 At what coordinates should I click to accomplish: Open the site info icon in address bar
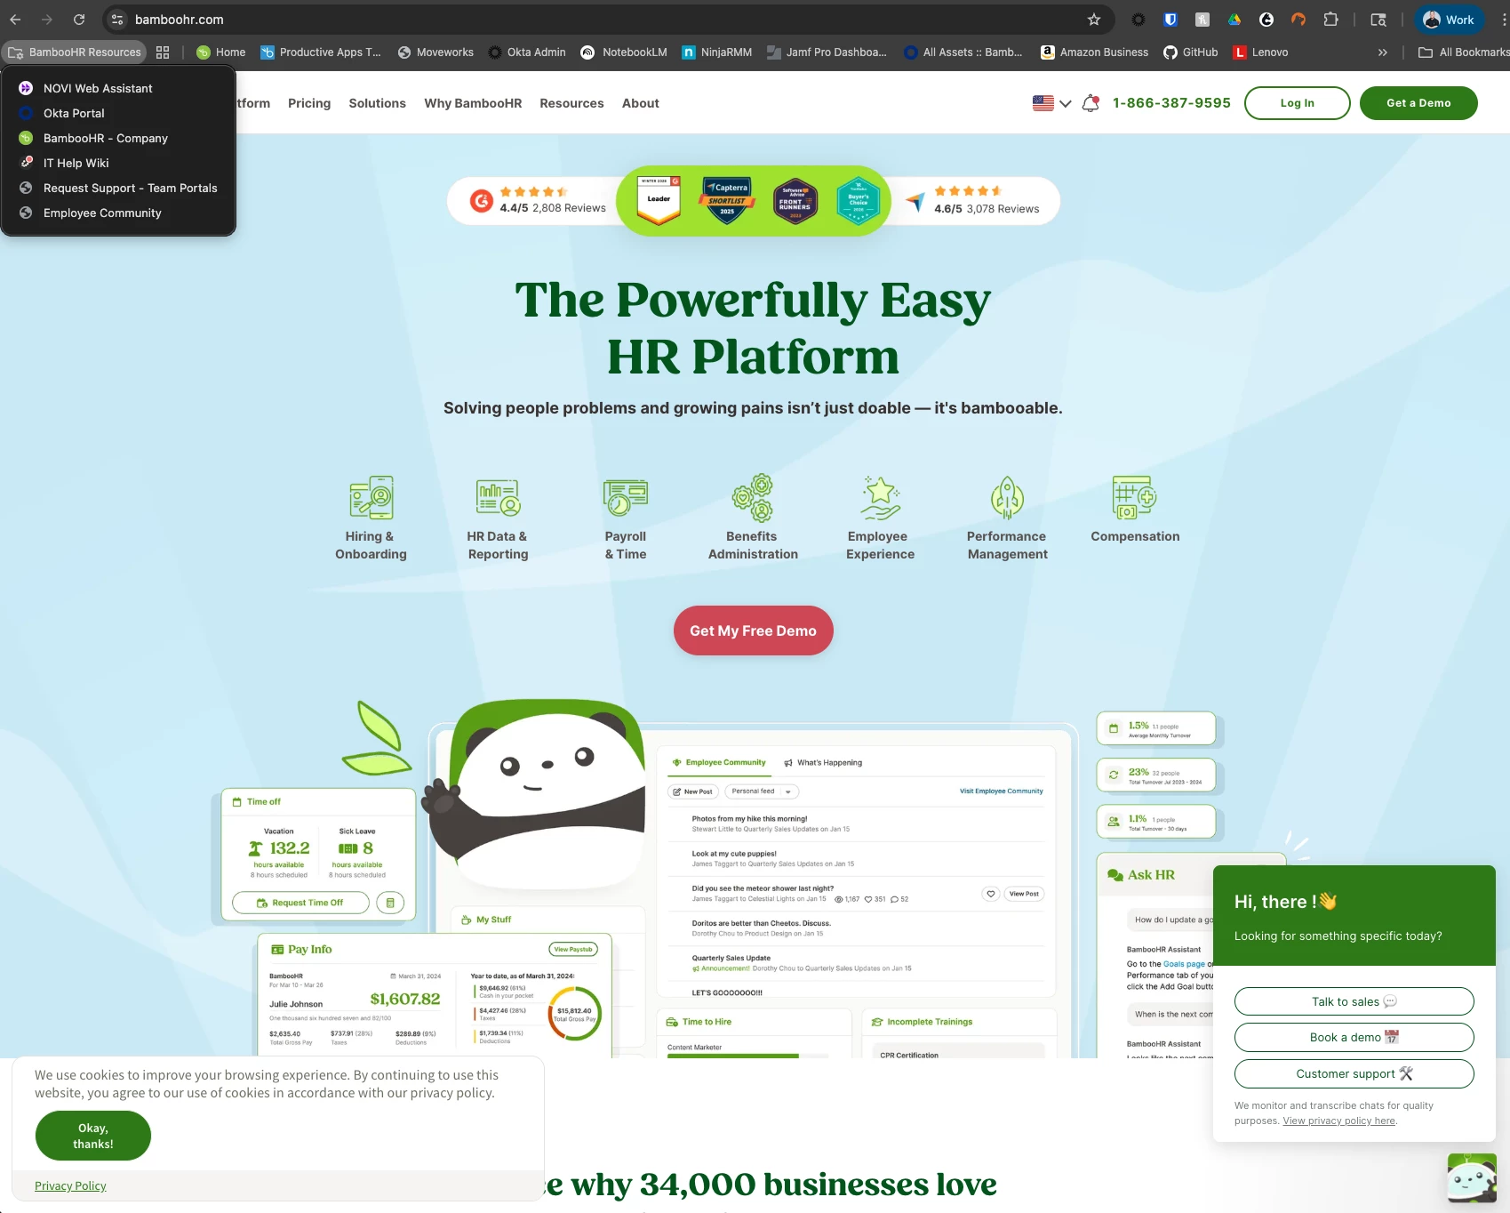(x=117, y=20)
